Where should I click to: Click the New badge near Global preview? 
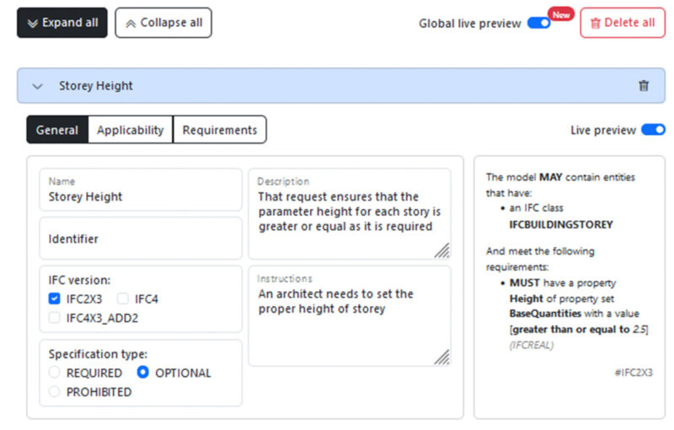click(561, 14)
